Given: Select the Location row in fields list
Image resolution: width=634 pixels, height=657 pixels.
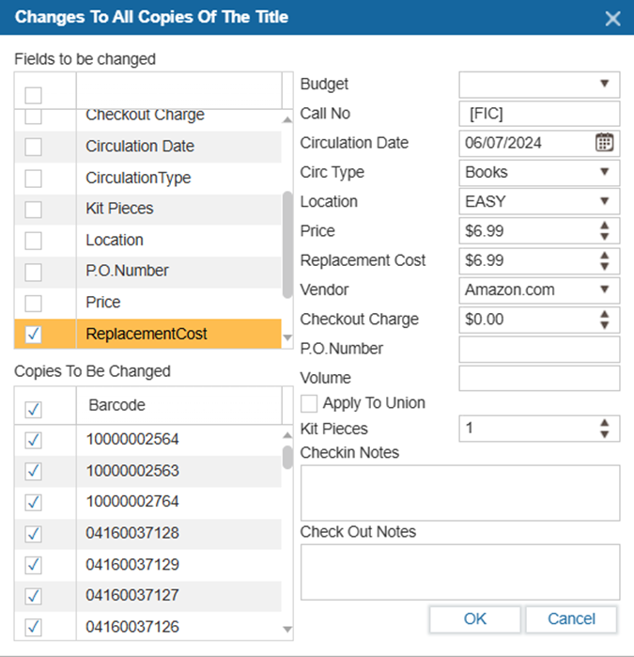Looking at the screenshot, I should 147,241.
